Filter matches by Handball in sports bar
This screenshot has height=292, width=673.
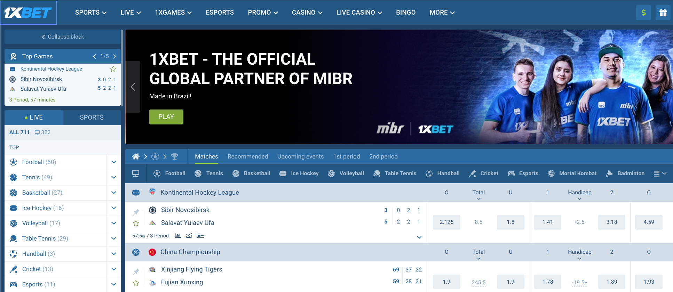pos(442,173)
